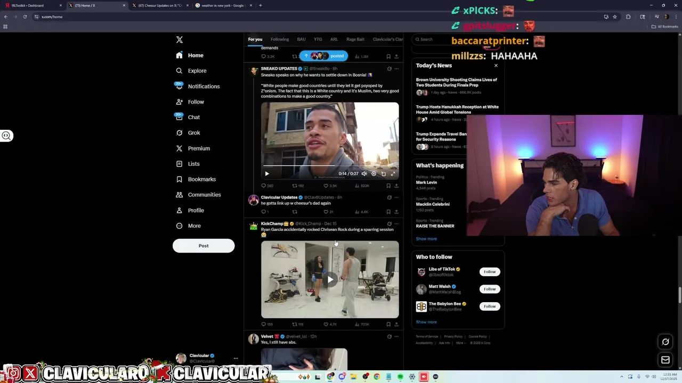This screenshot has height=383, width=682.
Task: Open Clavicular account switcher at bottom
Action: [x=207, y=358]
